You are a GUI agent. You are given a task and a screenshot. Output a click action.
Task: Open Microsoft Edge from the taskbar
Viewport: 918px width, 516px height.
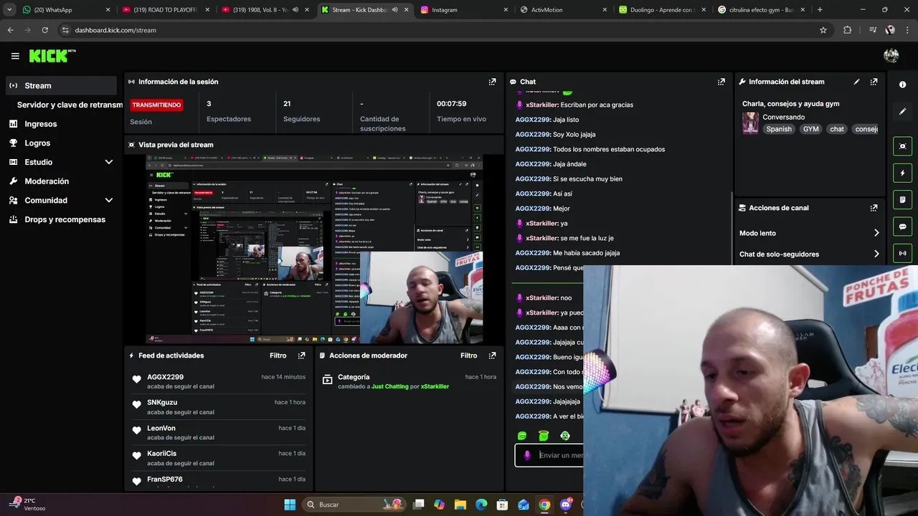(481, 505)
